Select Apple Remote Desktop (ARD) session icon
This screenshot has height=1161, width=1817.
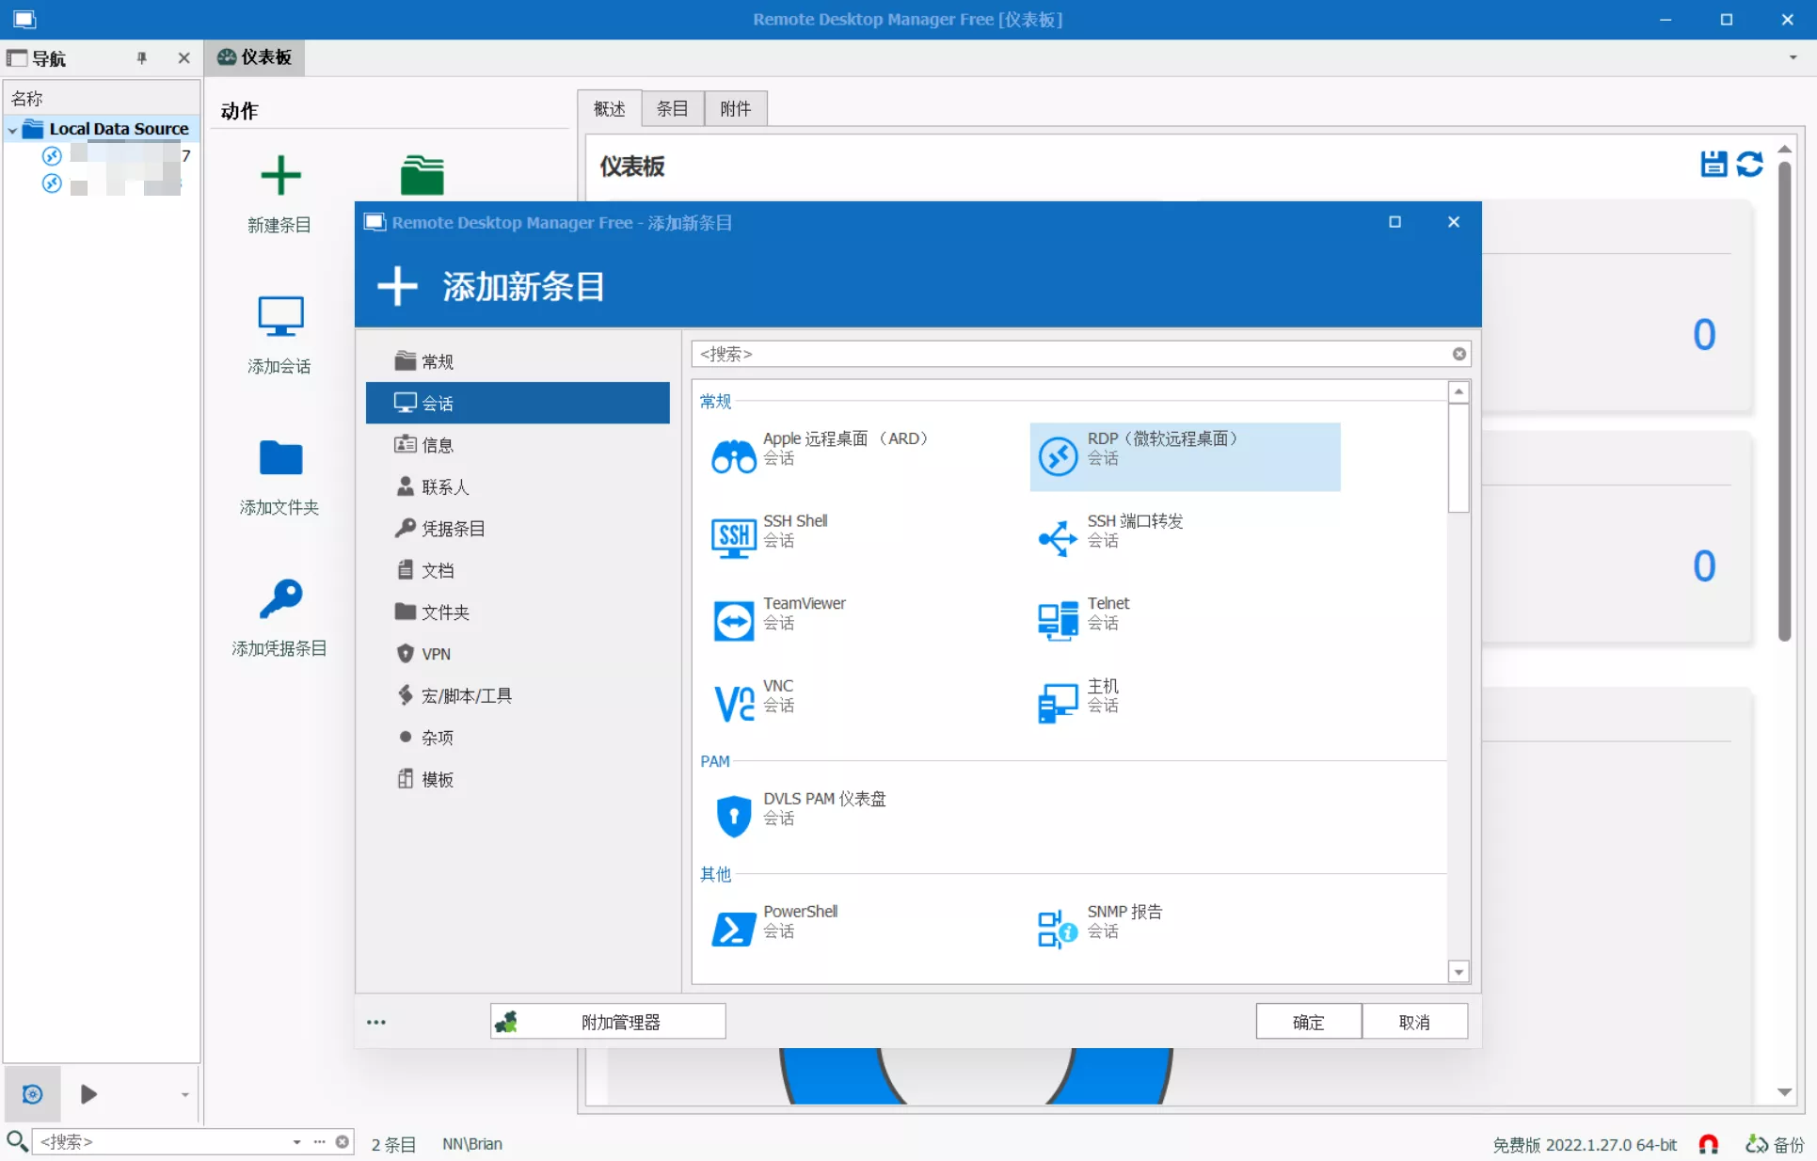pyautogui.click(x=733, y=456)
